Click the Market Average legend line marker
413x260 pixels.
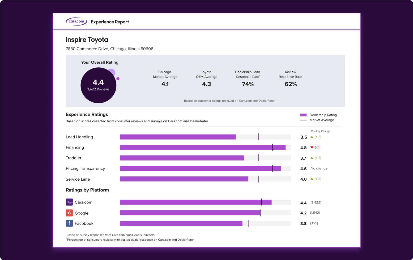click(303, 120)
